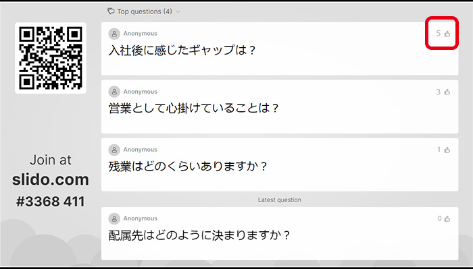Click thumbs-up on 営業として心掛けていることは question
473x269 pixels.
pyautogui.click(x=447, y=92)
